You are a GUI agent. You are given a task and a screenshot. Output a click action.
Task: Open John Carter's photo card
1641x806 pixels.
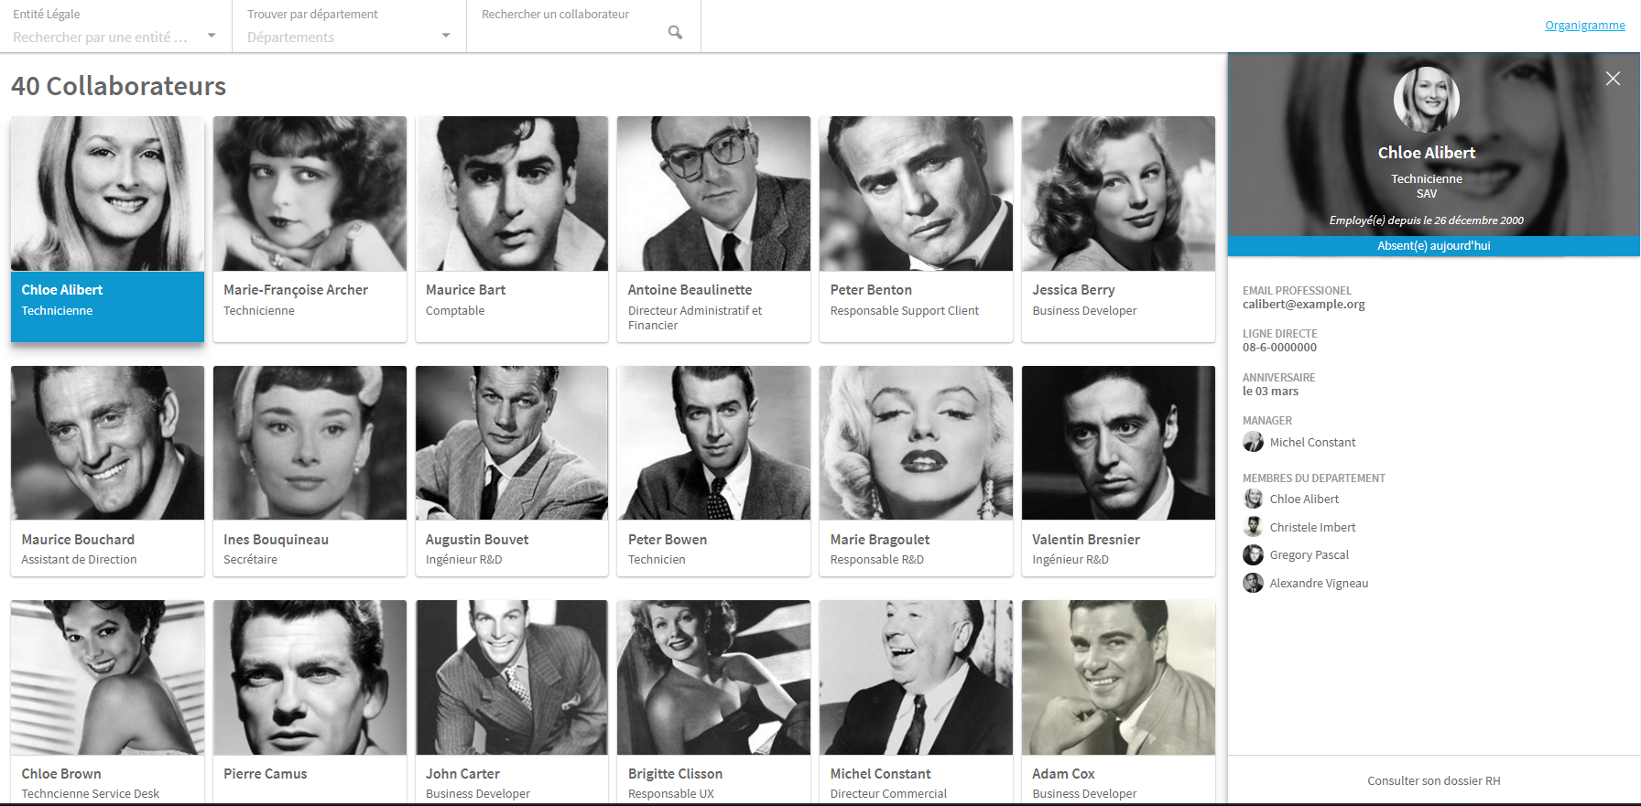[x=512, y=702]
